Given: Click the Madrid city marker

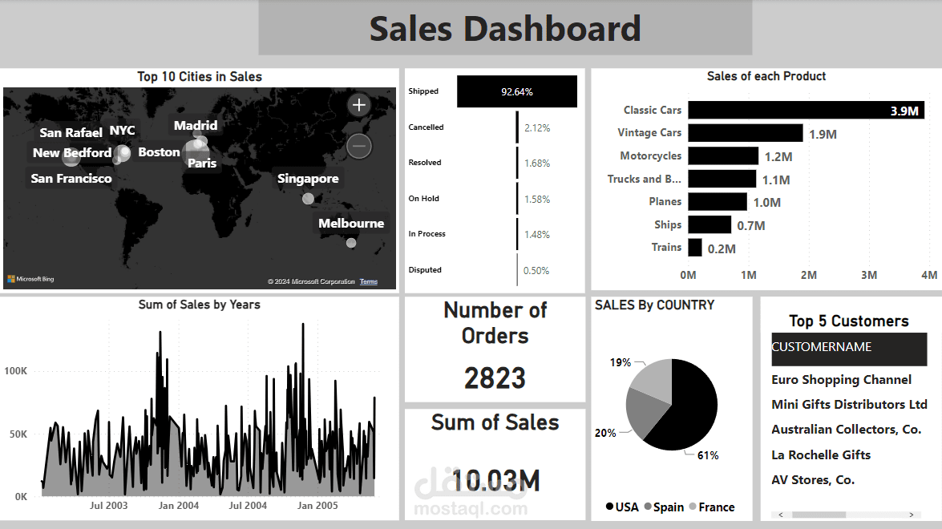Looking at the screenshot, I should point(197,133).
